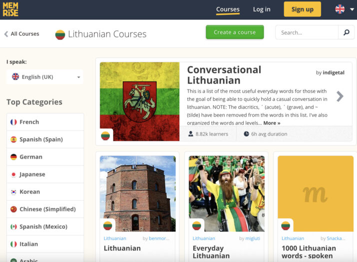Click the 8.82k learners text
The width and height of the screenshot is (357, 262).
212,134
